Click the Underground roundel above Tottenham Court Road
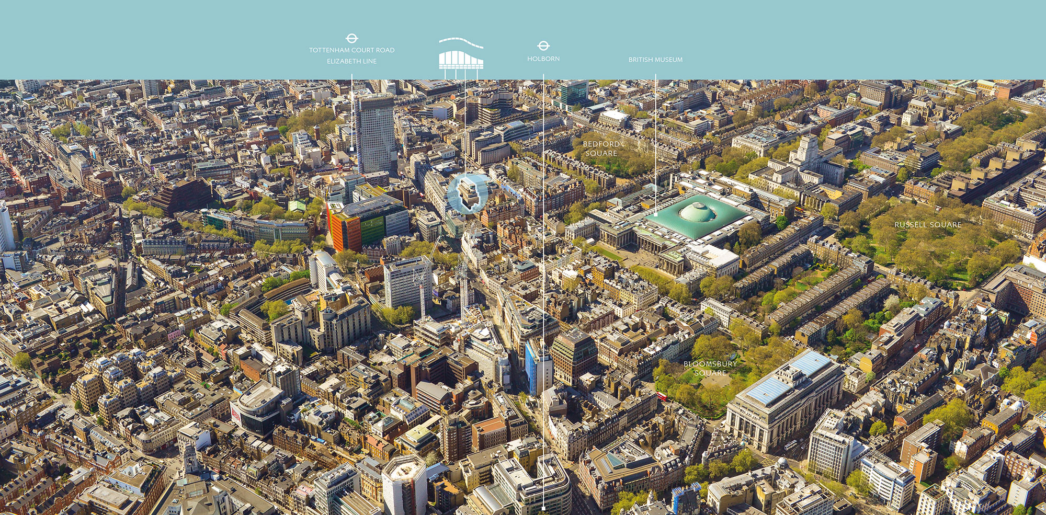Screen dimensions: 1046x515 pos(351,38)
